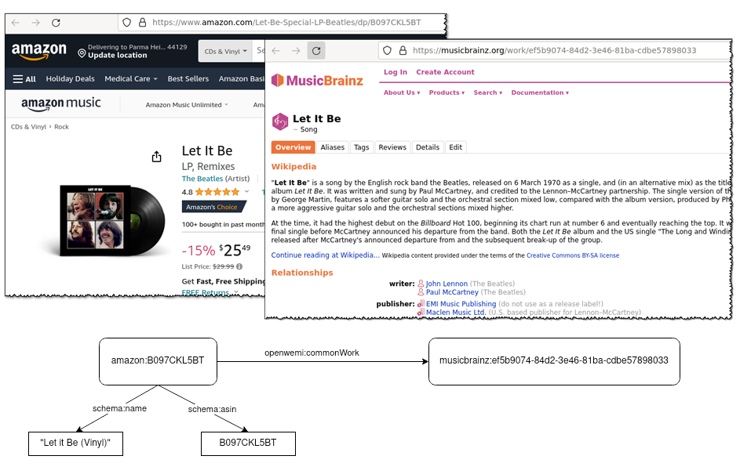Click the Amazon logo in header
740x474 pixels.
(39, 52)
